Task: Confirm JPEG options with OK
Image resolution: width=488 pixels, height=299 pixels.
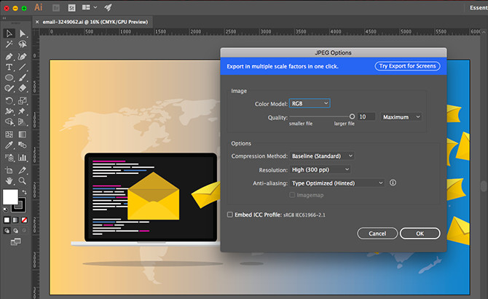Action: (x=419, y=234)
